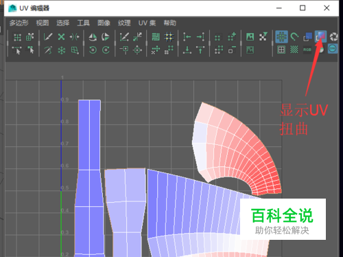Viewport: 343px width, 257px height.
Task: Flip selected UVs vertically
Action: pos(106,37)
